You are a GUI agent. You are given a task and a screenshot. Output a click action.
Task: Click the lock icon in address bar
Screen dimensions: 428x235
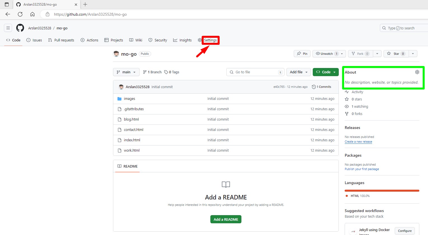click(x=48, y=14)
